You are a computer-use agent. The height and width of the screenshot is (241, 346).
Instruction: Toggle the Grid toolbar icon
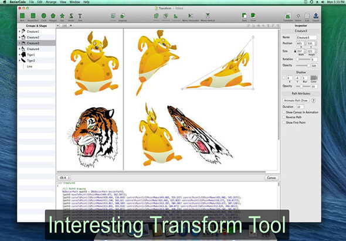(x=307, y=16)
